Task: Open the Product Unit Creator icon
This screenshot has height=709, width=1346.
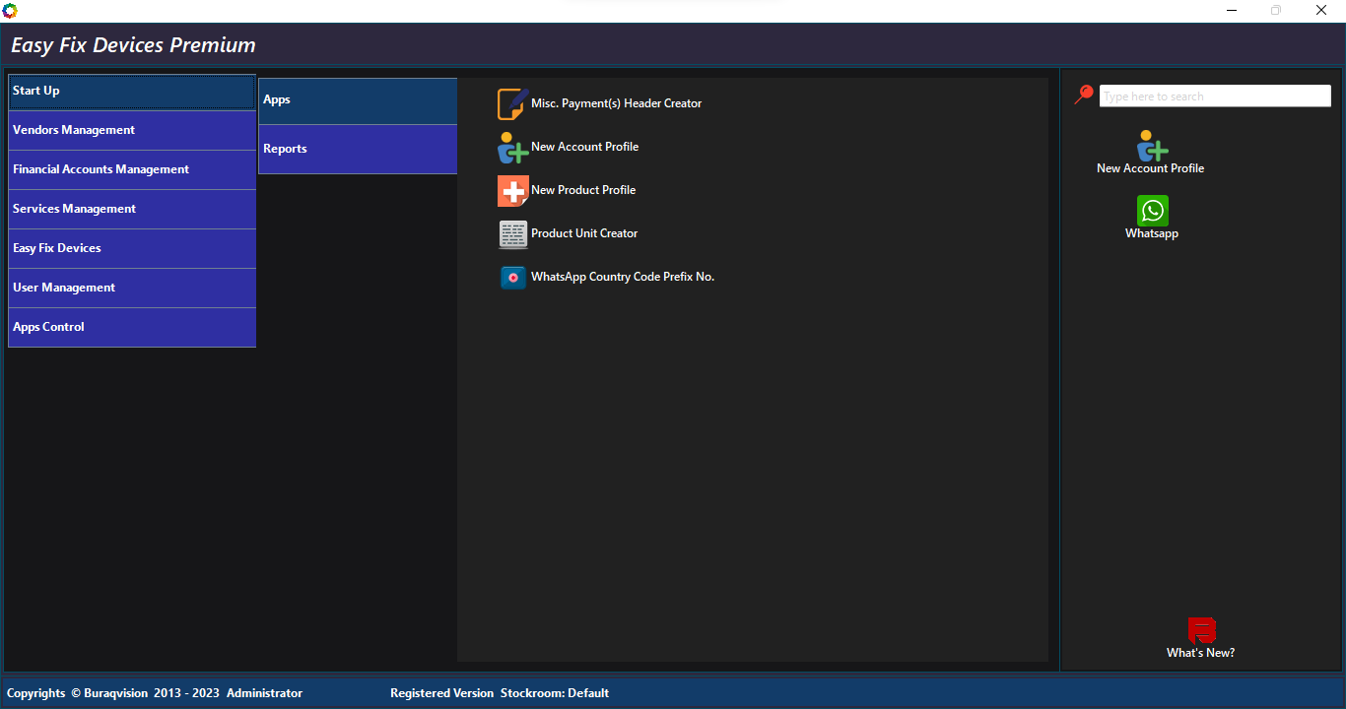Action: click(512, 234)
